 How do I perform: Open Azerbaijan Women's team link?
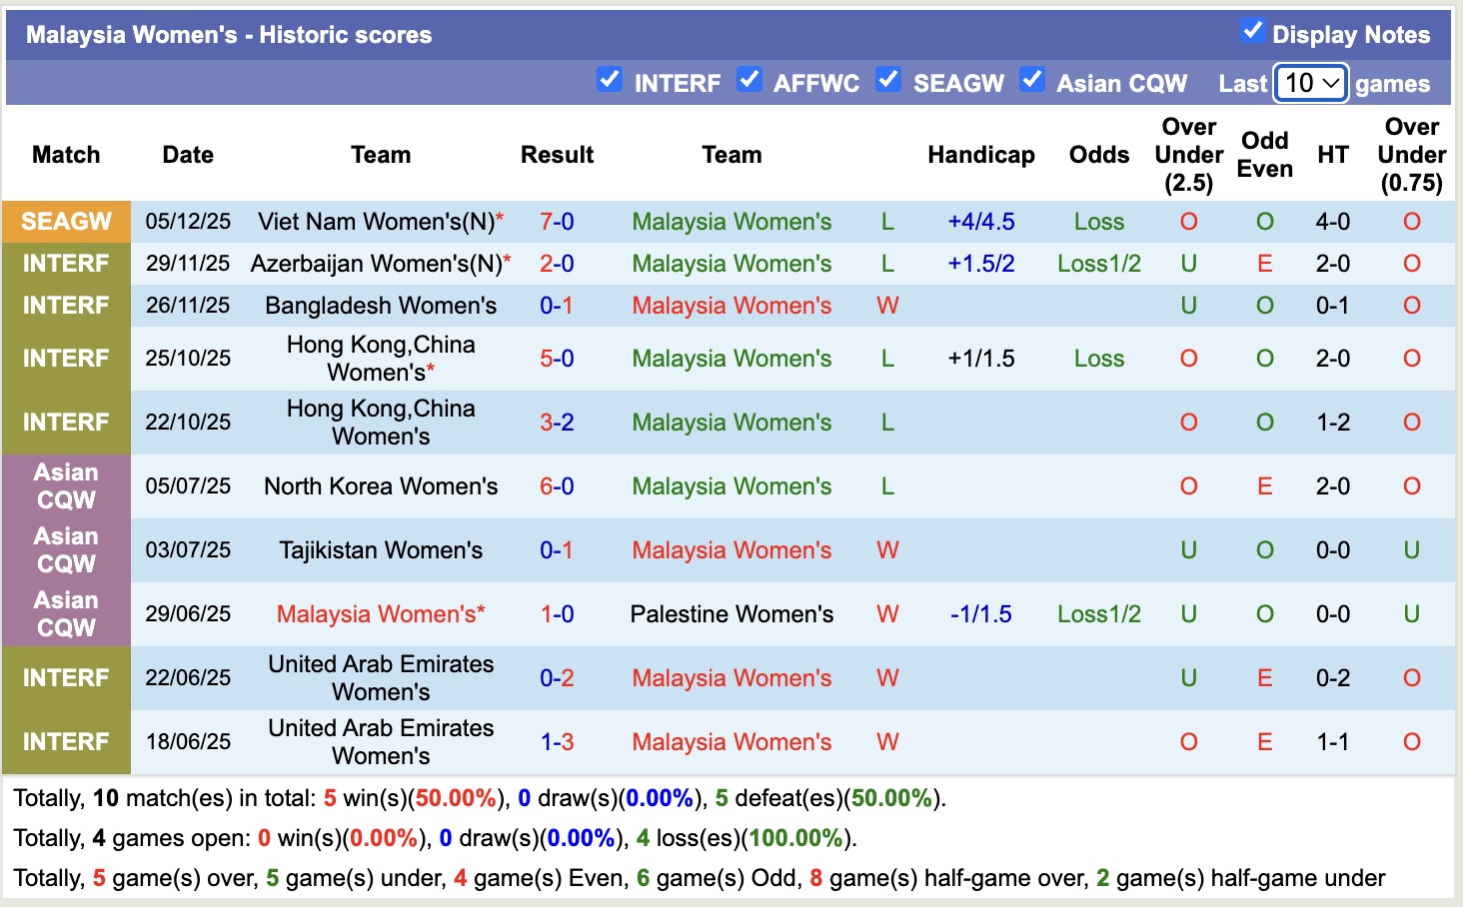(376, 264)
